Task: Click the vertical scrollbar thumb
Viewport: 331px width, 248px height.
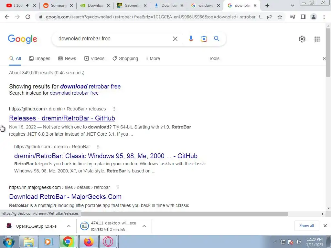Action: (x=328, y=53)
